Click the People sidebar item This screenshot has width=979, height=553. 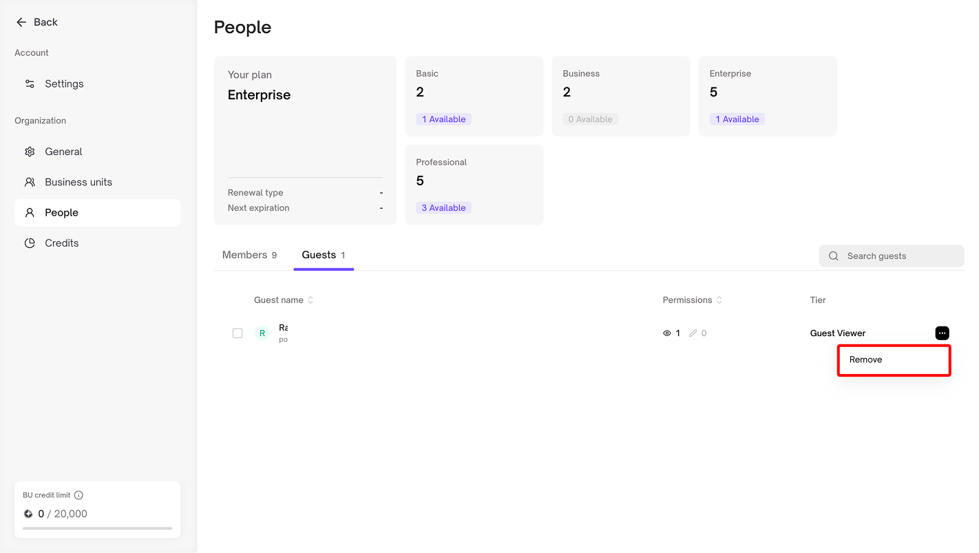[61, 213]
